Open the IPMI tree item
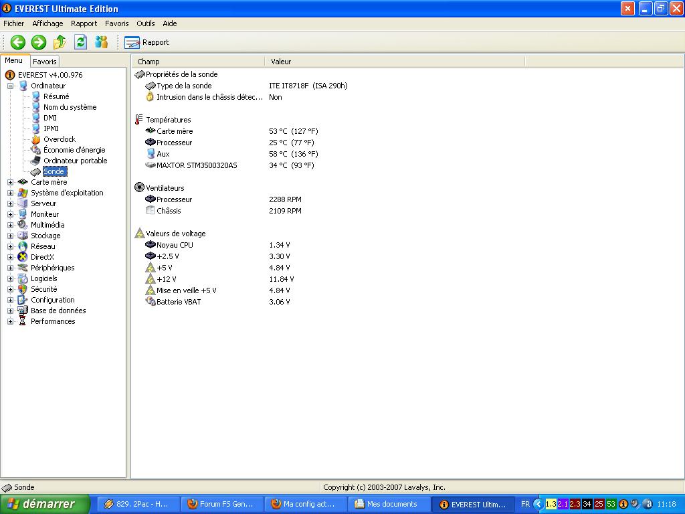The height and width of the screenshot is (514, 685). (x=51, y=128)
